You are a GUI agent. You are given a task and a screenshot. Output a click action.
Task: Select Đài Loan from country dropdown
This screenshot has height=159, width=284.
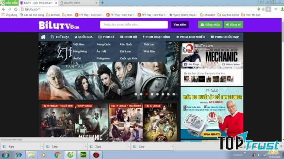click(x=126, y=51)
